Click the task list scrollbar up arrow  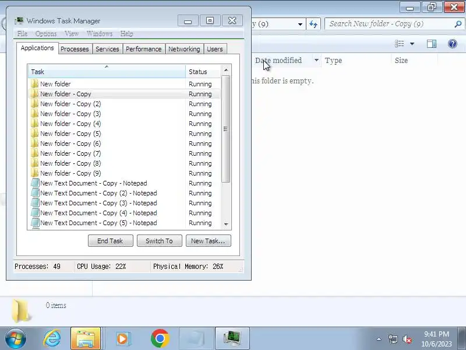point(226,70)
